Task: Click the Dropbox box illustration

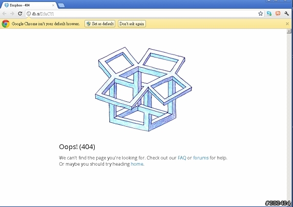Action: (144, 89)
